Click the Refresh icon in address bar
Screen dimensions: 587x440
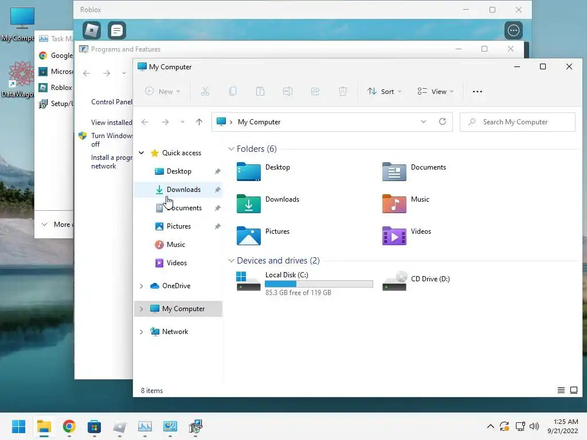(443, 121)
